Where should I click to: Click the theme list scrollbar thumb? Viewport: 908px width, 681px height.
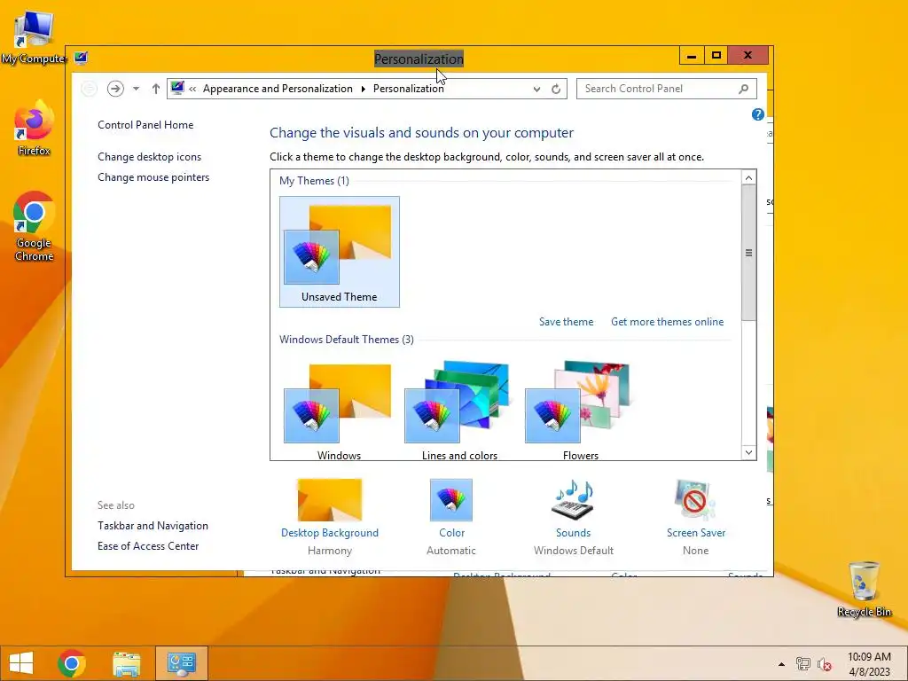748,253
